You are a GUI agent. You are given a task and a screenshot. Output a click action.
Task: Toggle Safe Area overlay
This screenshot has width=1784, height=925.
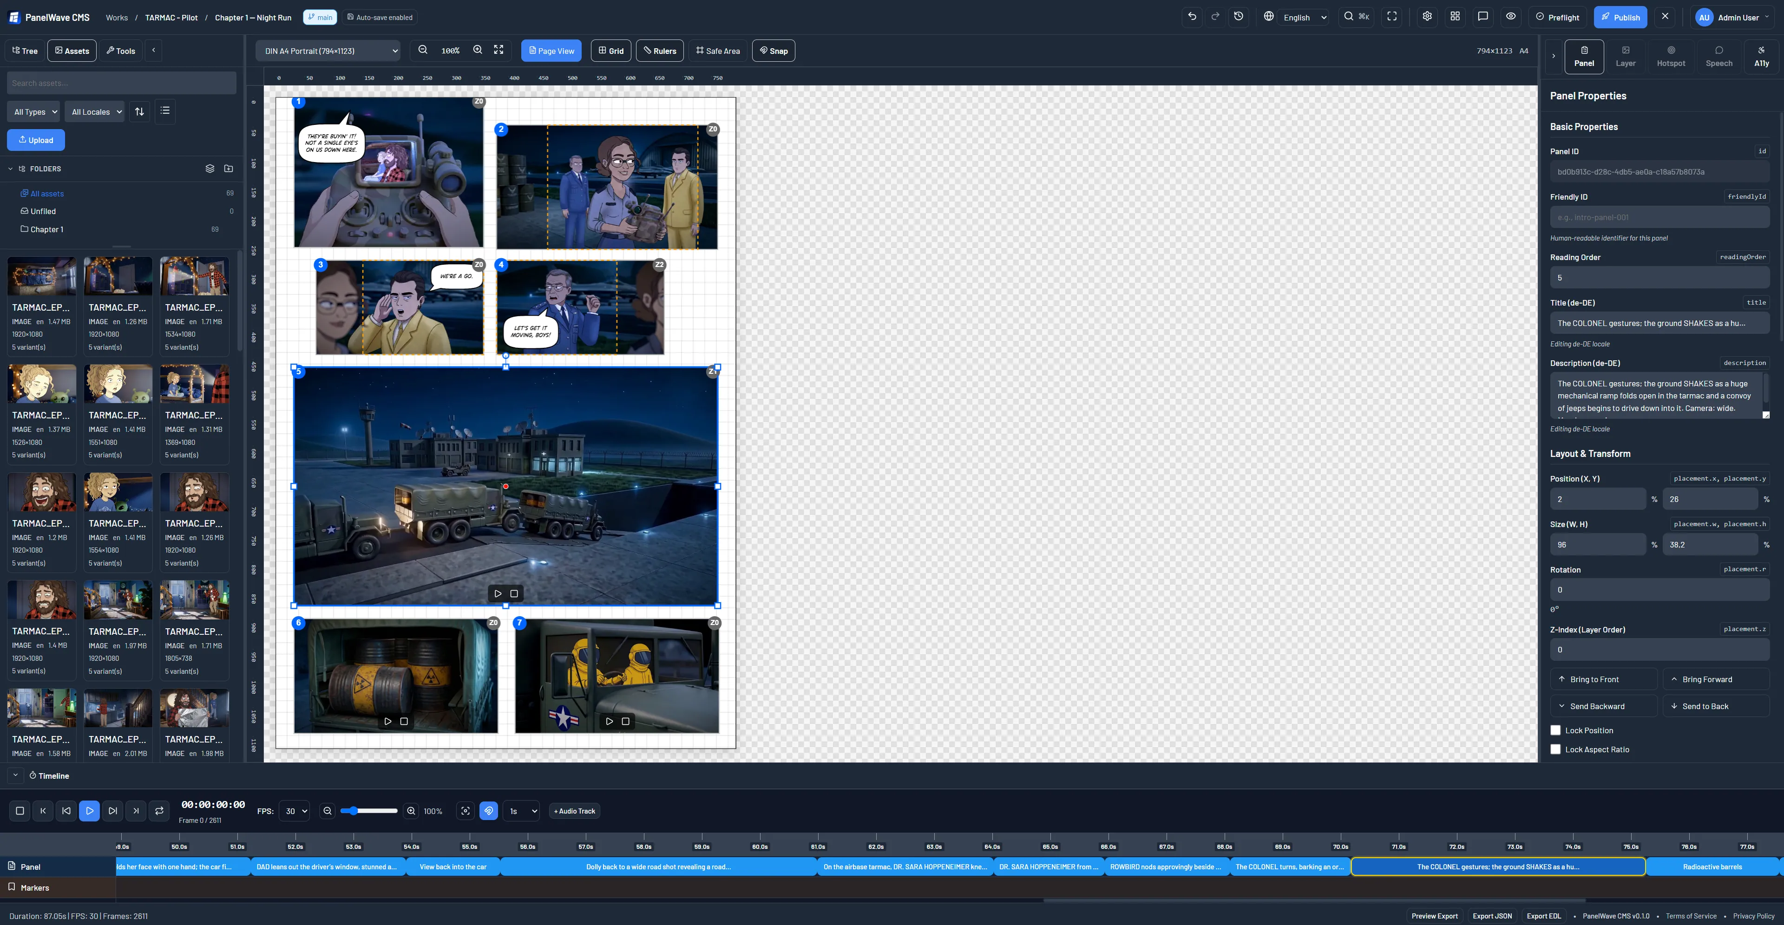(x=718, y=51)
